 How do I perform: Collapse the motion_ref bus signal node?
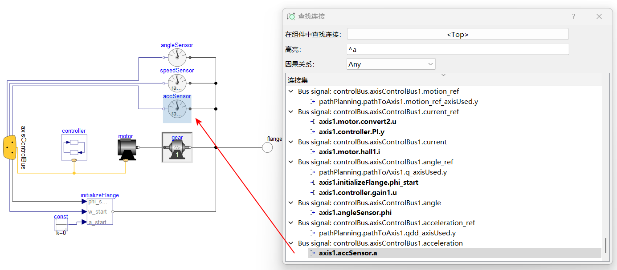[x=291, y=91]
